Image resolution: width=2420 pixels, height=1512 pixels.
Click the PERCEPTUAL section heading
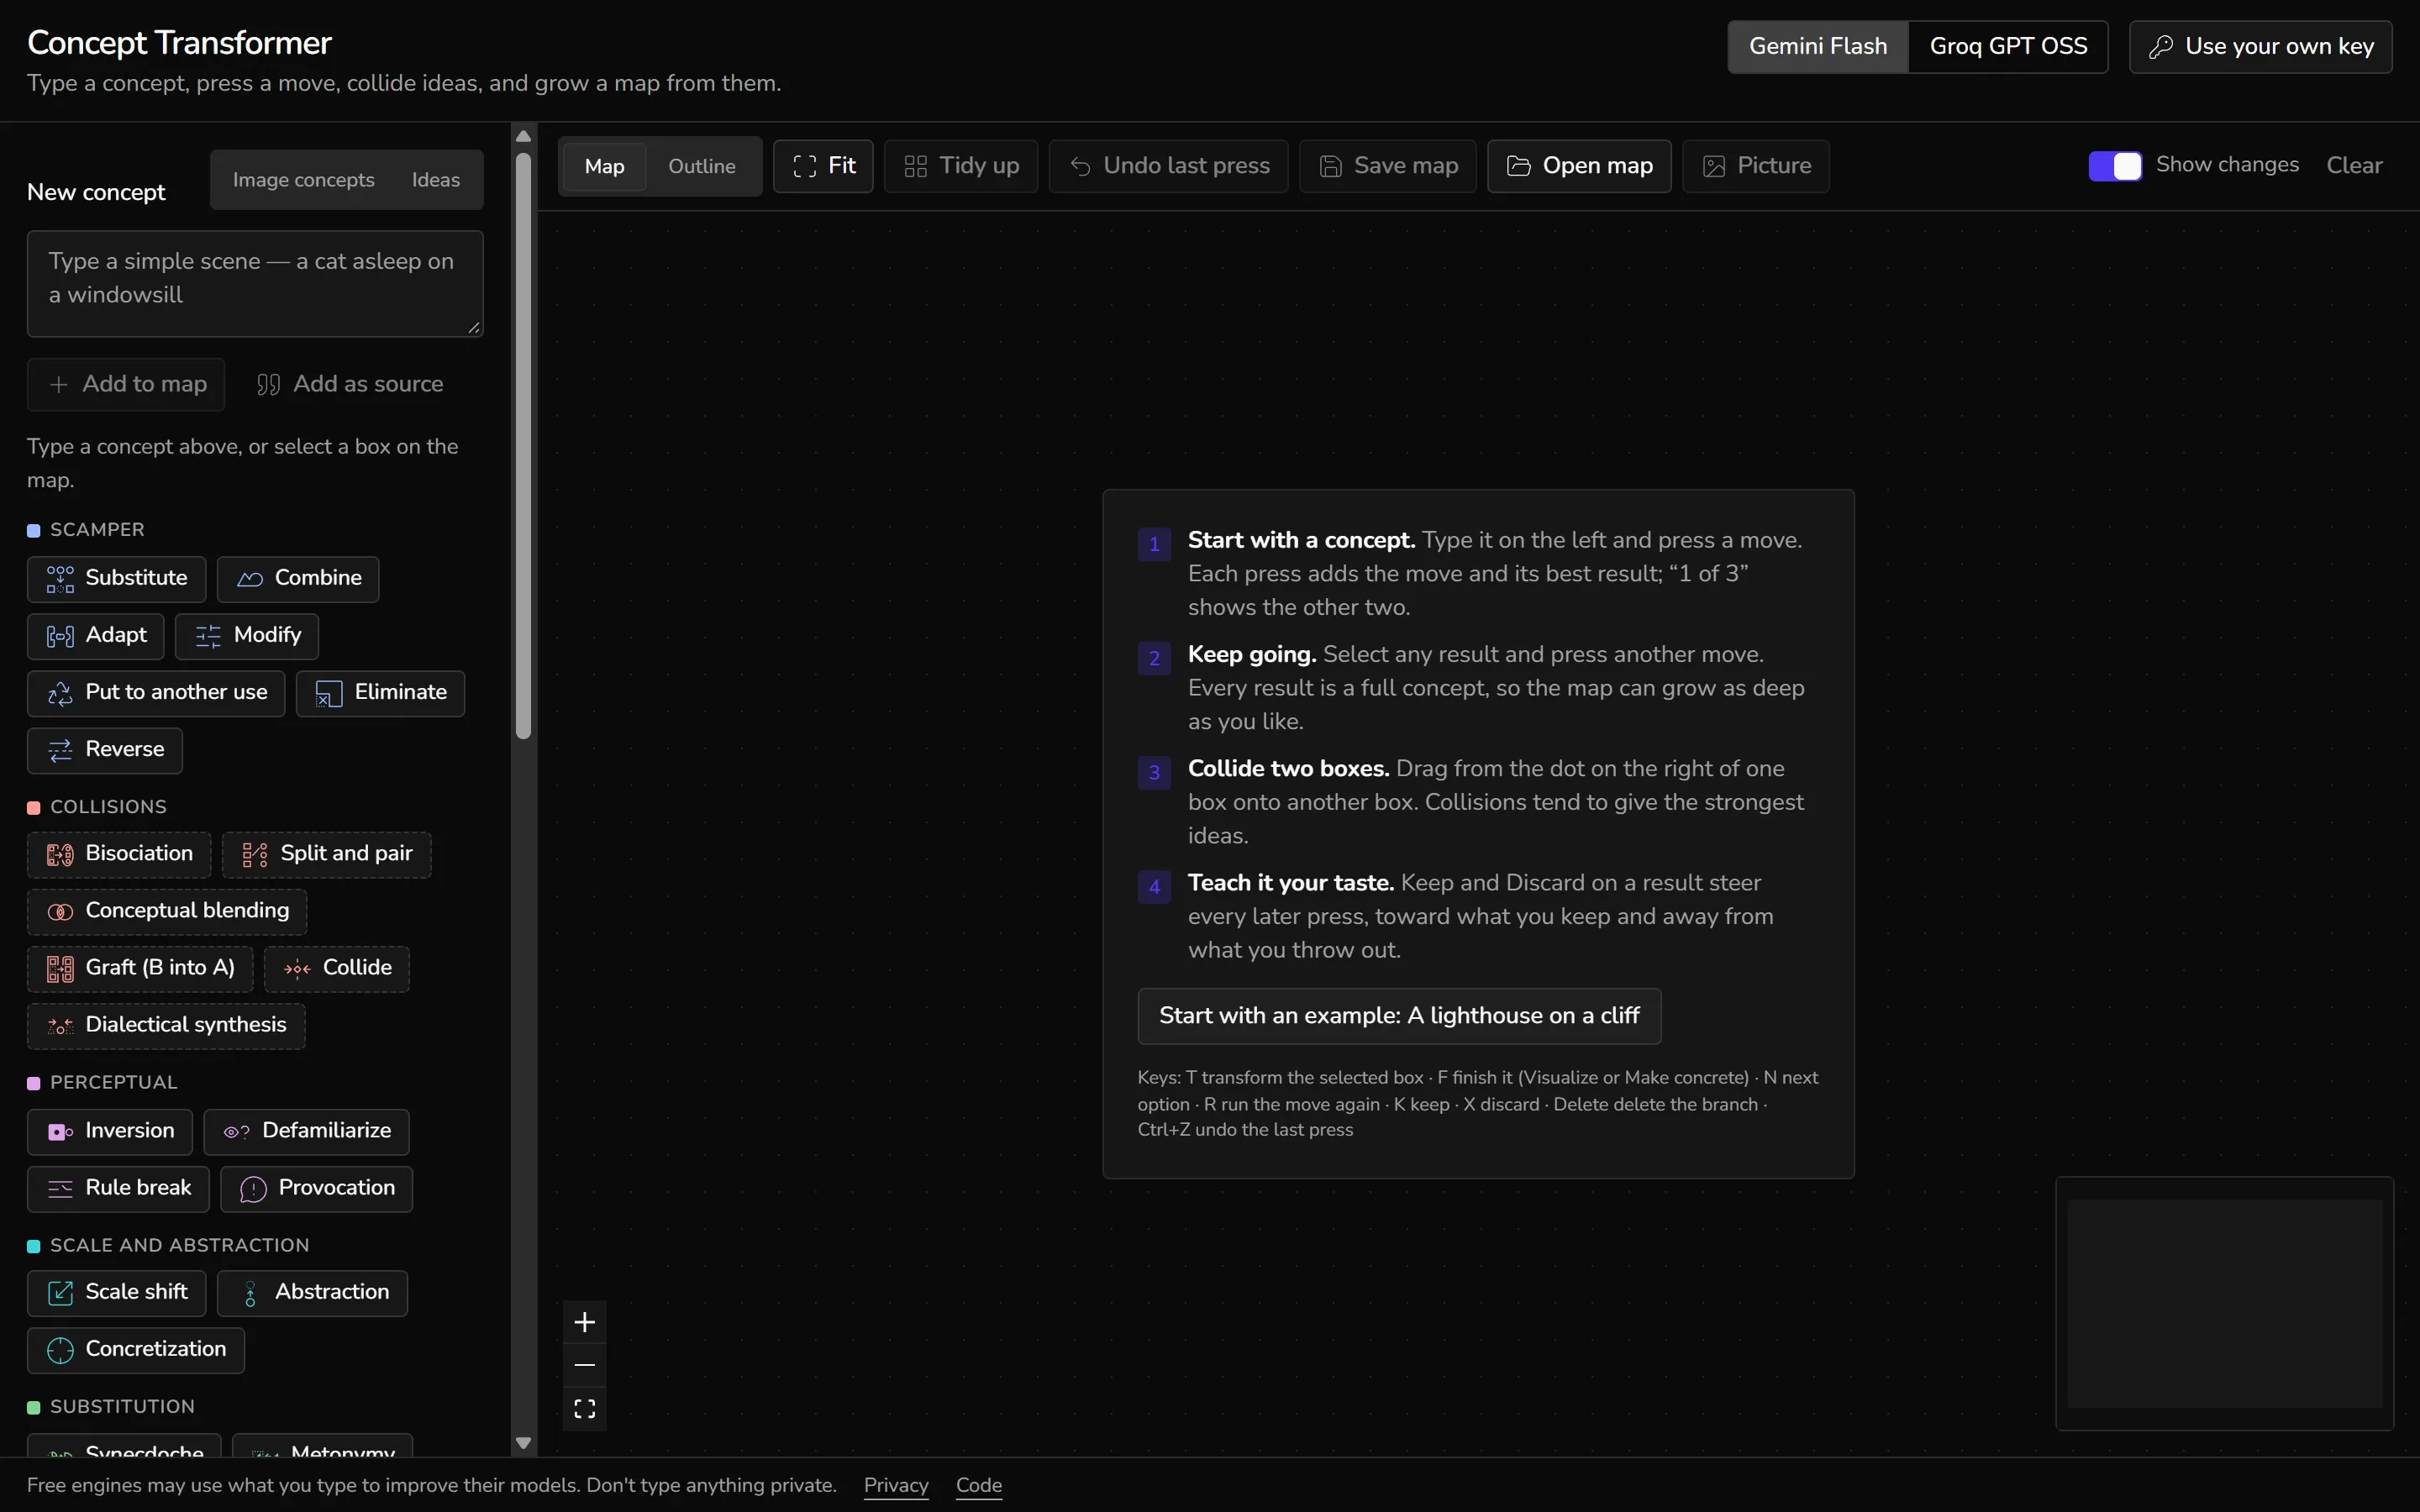coord(114,1083)
